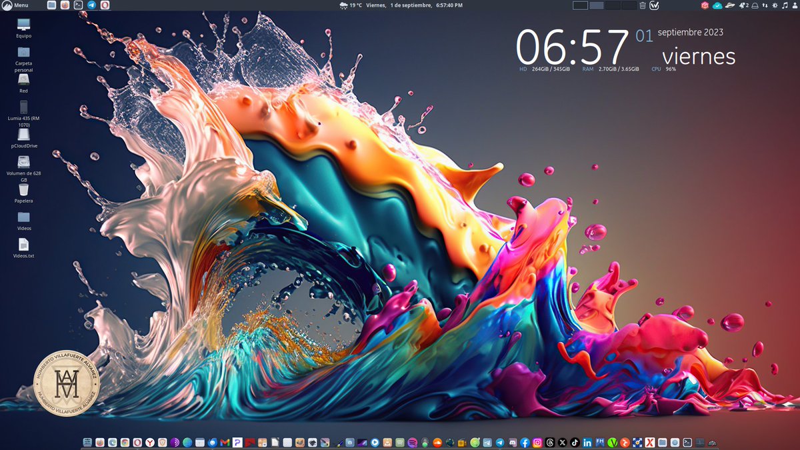This screenshot has height=450, width=800.
Task: Launch Microsoft Edge from the dock
Action: point(113,442)
